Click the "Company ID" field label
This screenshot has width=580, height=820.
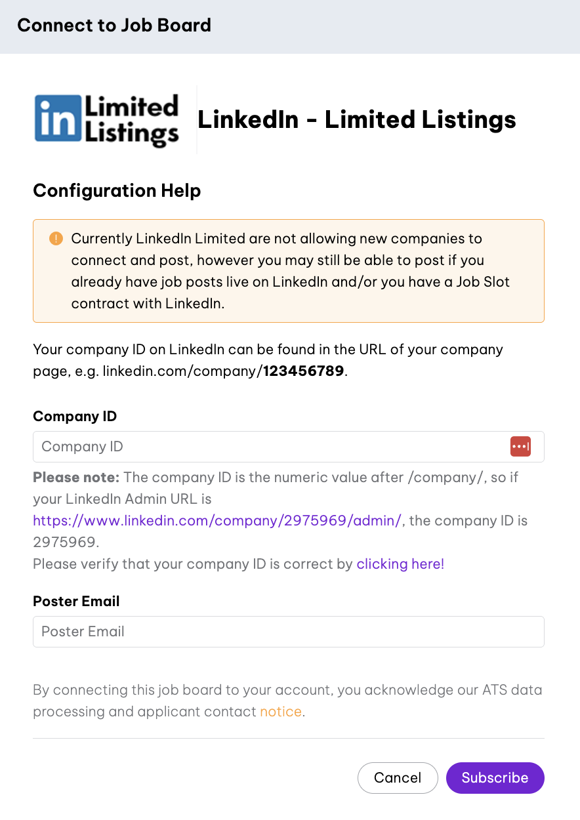[x=75, y=417]
